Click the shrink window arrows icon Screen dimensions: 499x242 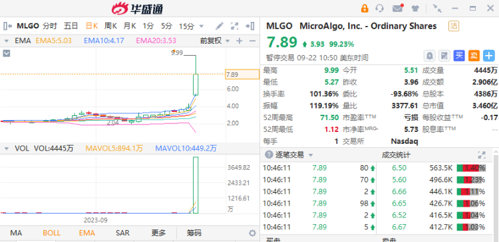pos(438,9)
